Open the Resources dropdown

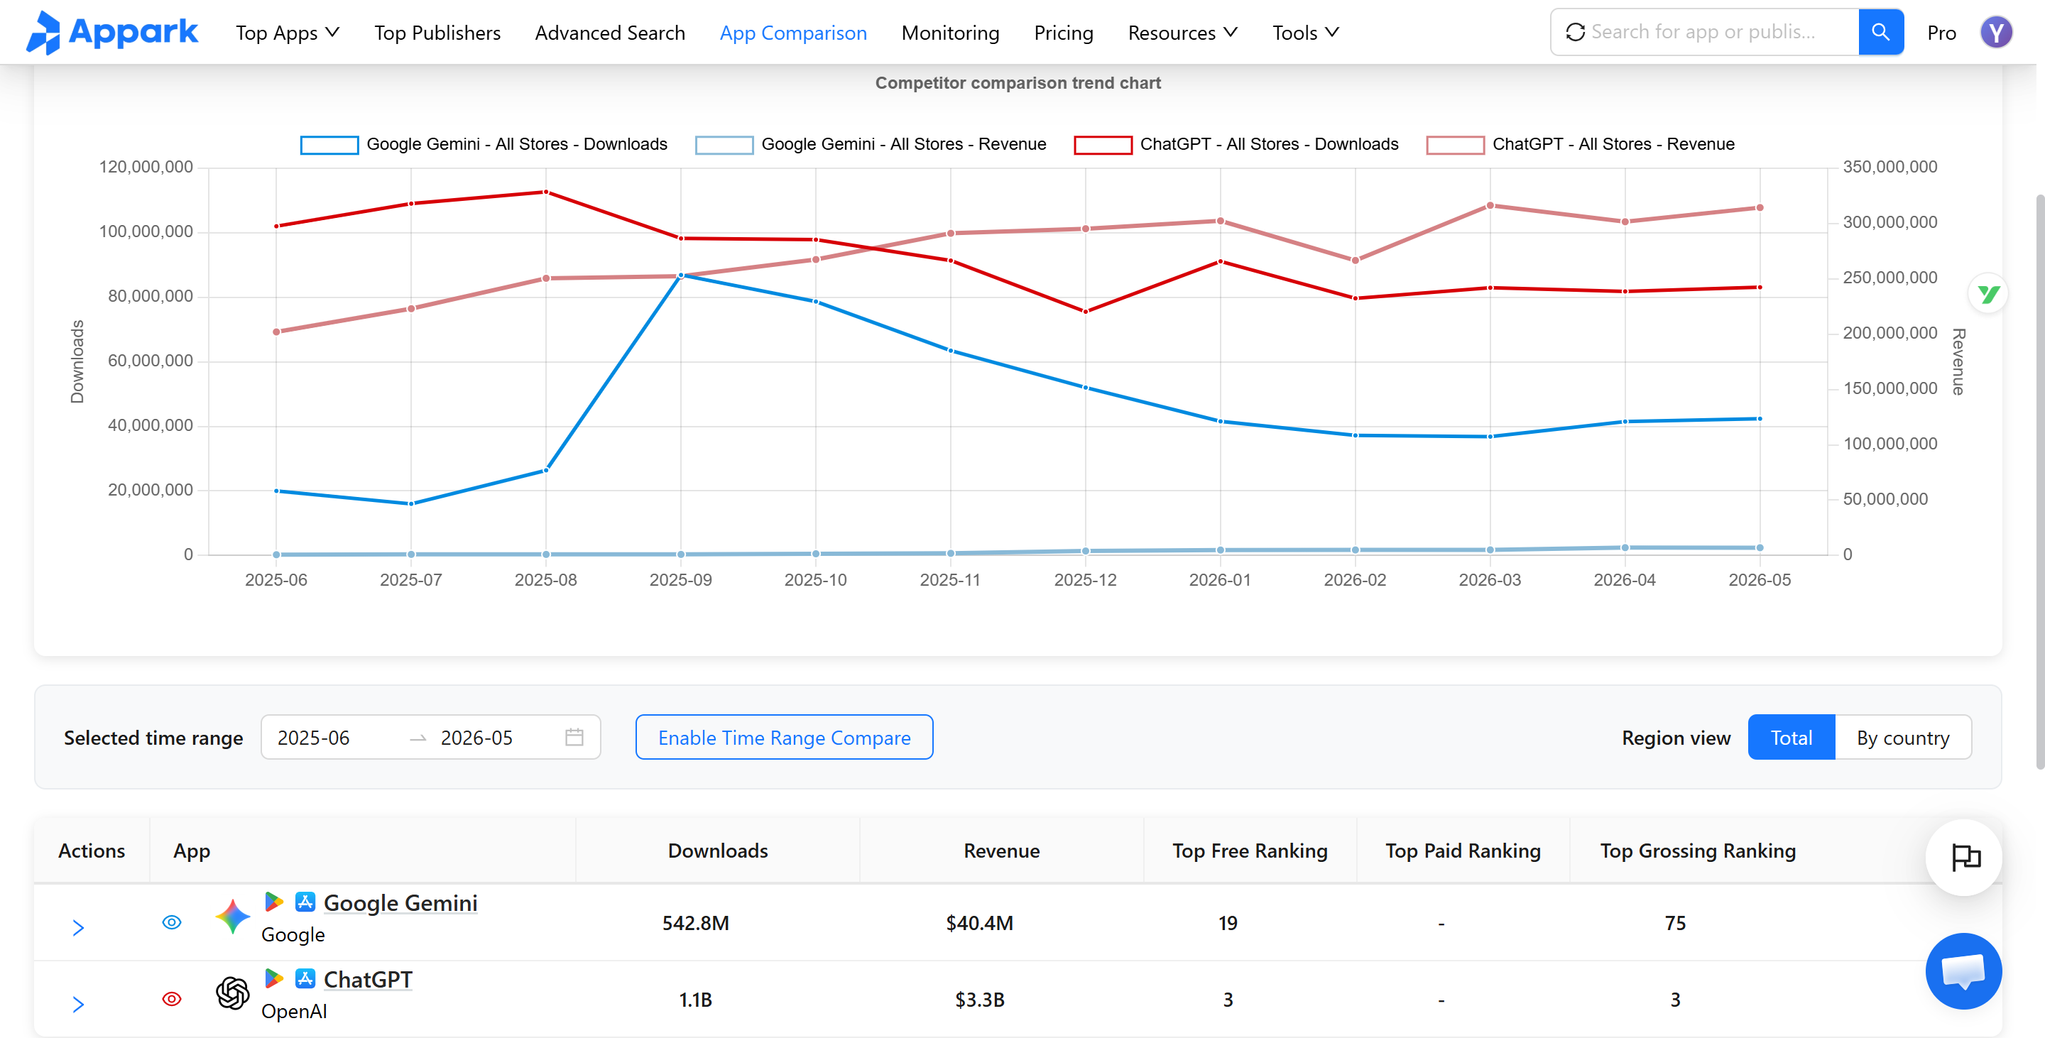click(1182, 33)
